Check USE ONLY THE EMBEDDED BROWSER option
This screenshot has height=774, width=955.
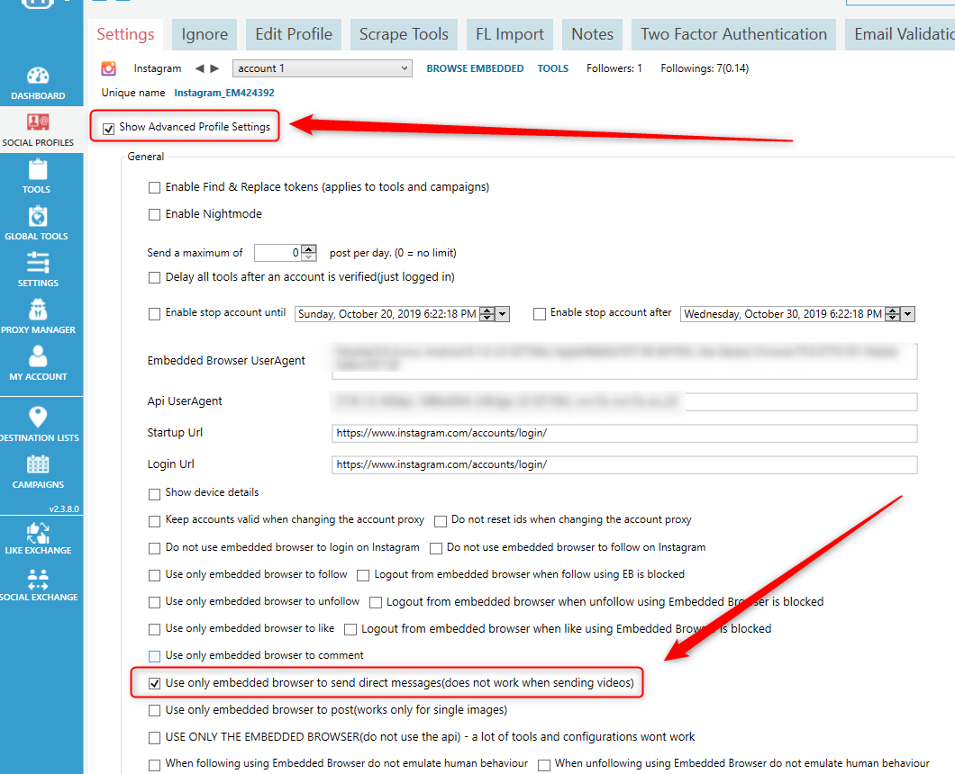pos(154,738)
